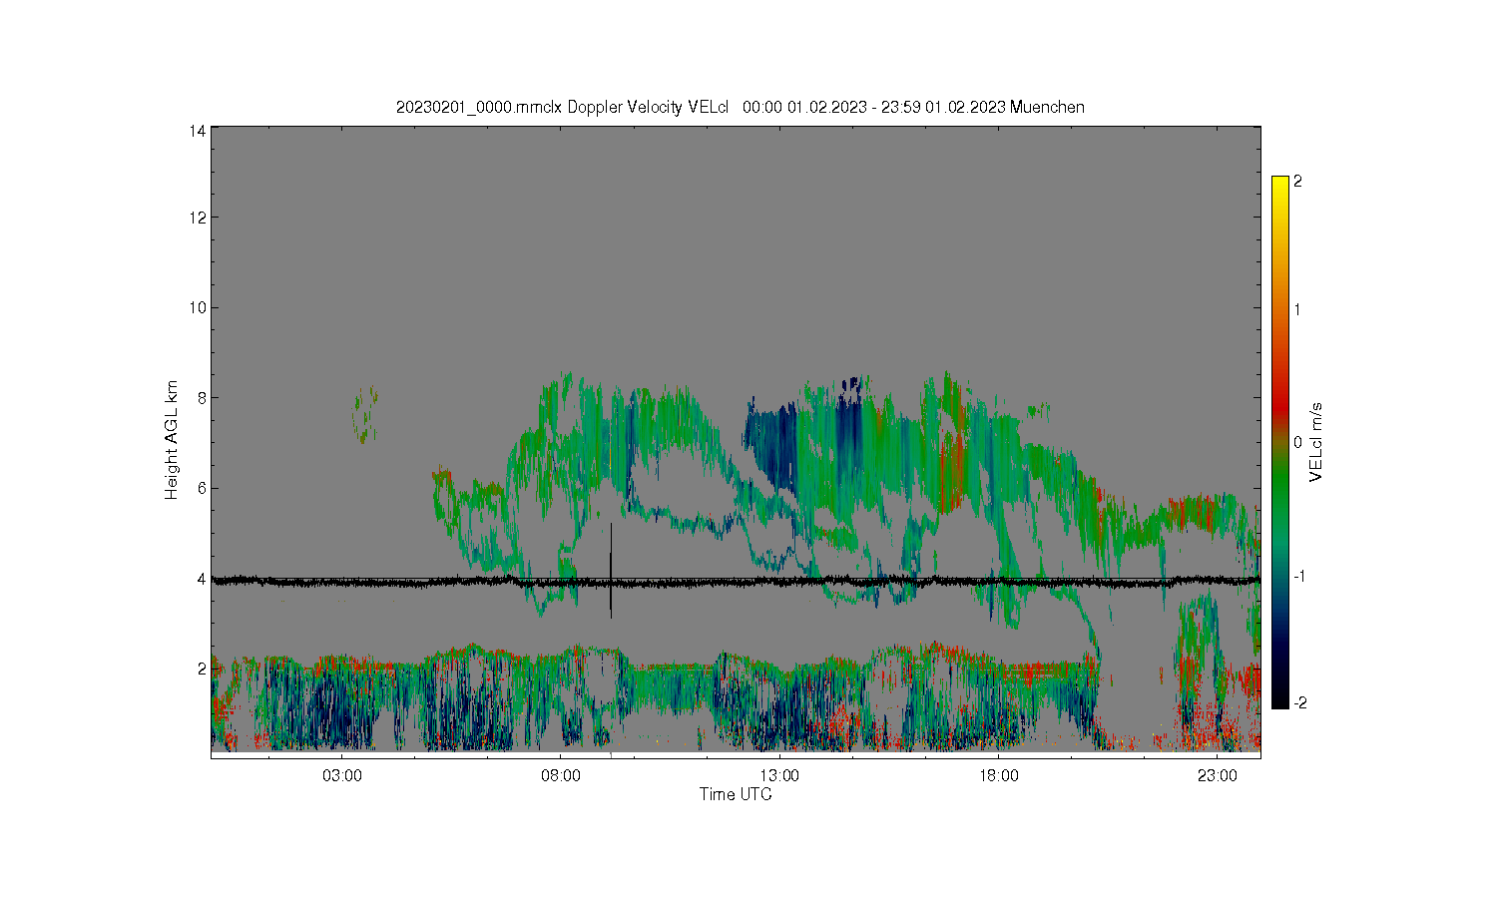Click the 18:00 time tick label
The width and height of the screenshot is (1497, 898).
pos(998,776)
